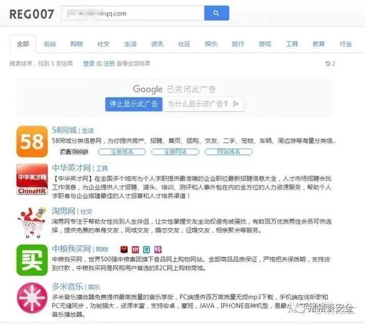Click the REG007 site logo
Viewport: 365px width, 324px height.
click(31, 14)
